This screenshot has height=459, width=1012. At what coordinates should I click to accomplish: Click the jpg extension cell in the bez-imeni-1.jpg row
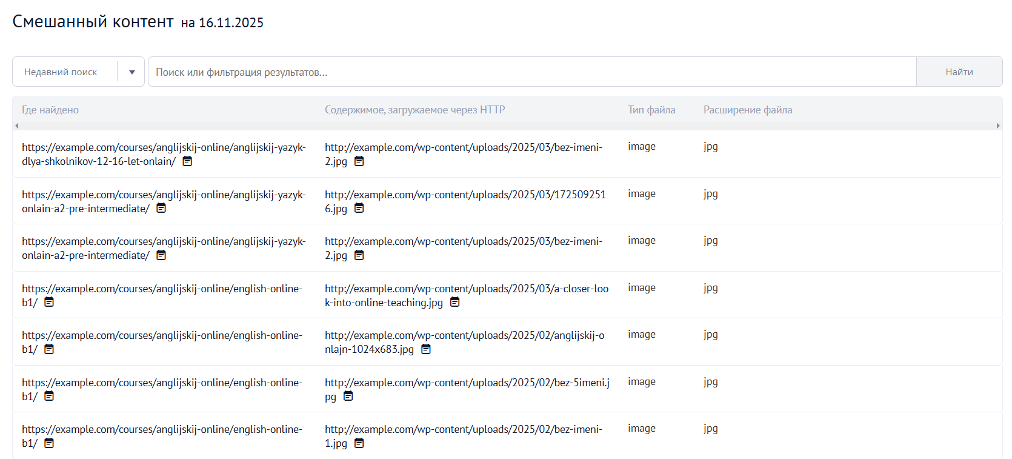(711, 429)
